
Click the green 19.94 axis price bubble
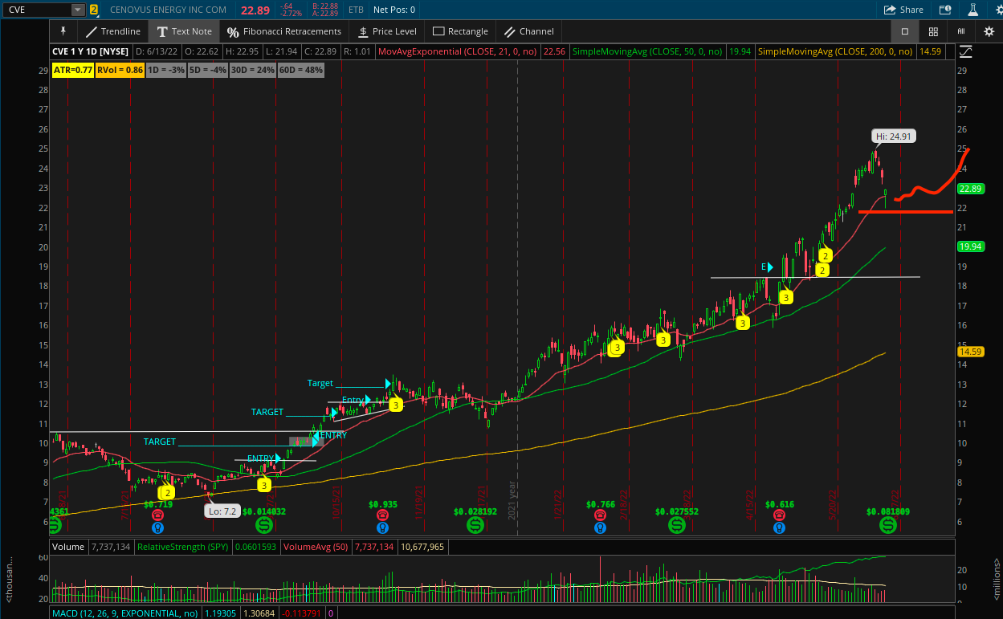971,246
